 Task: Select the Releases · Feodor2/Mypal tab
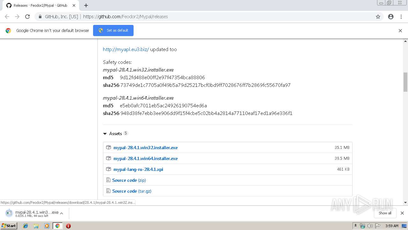coord(40,5)
